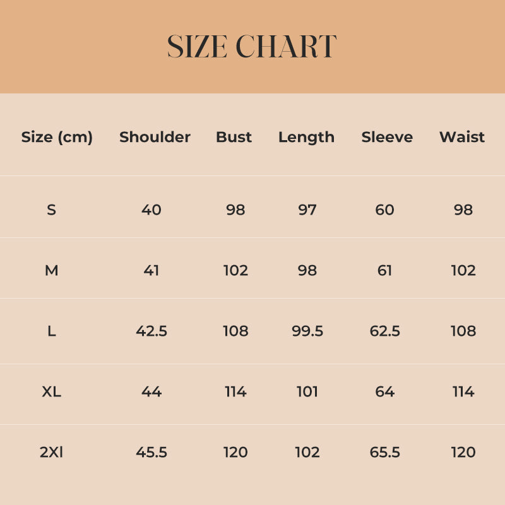This screenshot has height=505, width=505.
Task: Click sleeve value 65.5 for size 2Xl
Action: click(385, 452)
